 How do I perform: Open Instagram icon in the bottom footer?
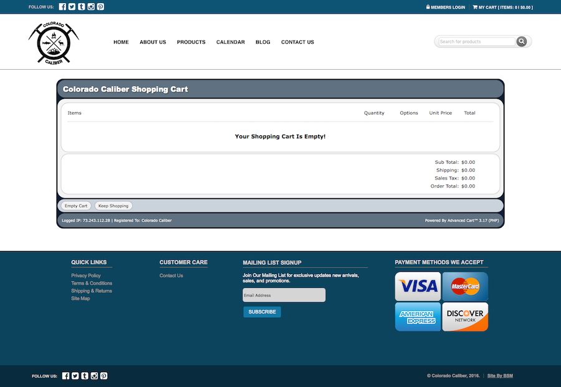coord(95,376)
